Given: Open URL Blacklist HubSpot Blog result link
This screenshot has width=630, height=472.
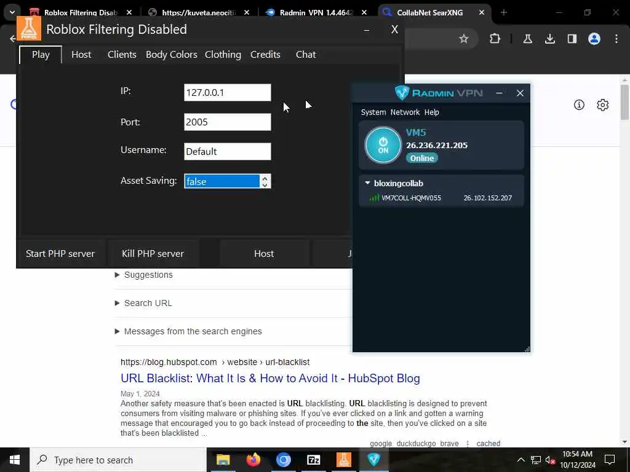Looking at the screenshot, I should 271,379.
